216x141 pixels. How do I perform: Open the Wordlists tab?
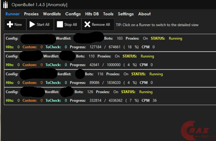coord(52,14)
